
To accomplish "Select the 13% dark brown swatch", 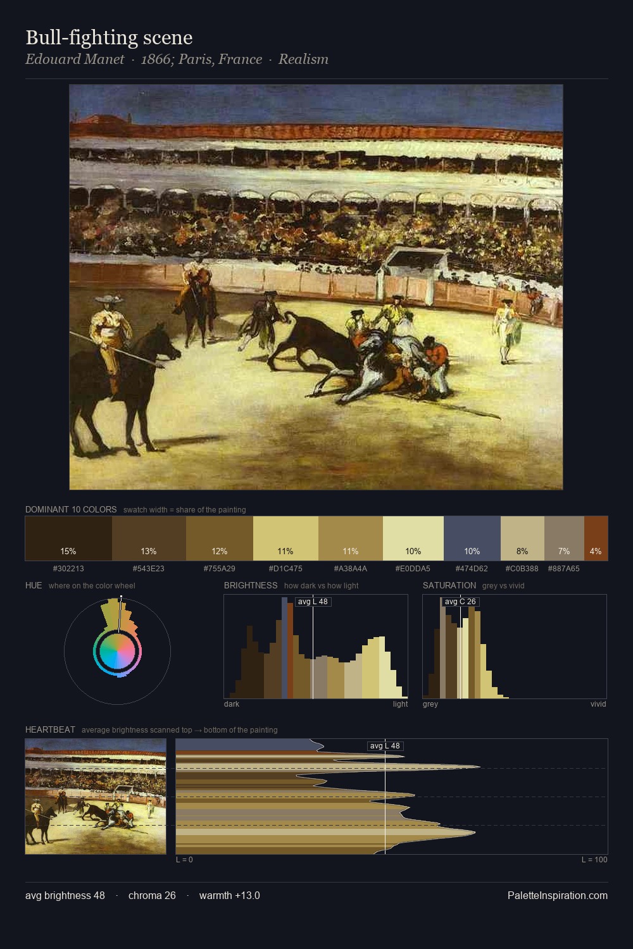I will click(149, 538).
